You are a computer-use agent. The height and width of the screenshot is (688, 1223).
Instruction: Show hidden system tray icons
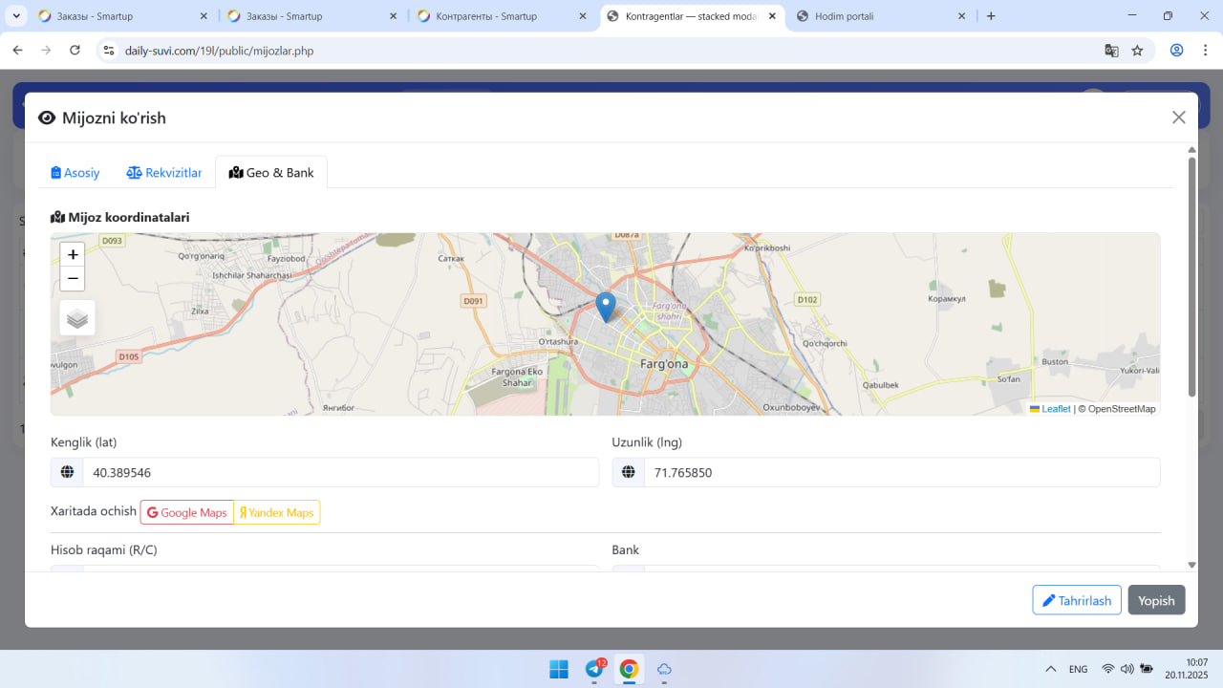(x=1051, y=669)
